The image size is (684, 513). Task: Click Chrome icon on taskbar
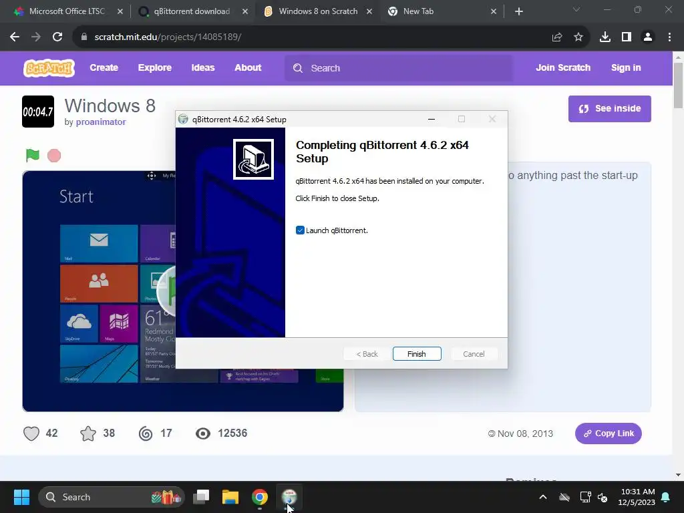260,497
